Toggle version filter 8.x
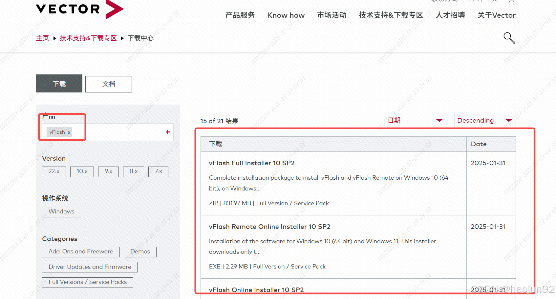 point(134,171)
